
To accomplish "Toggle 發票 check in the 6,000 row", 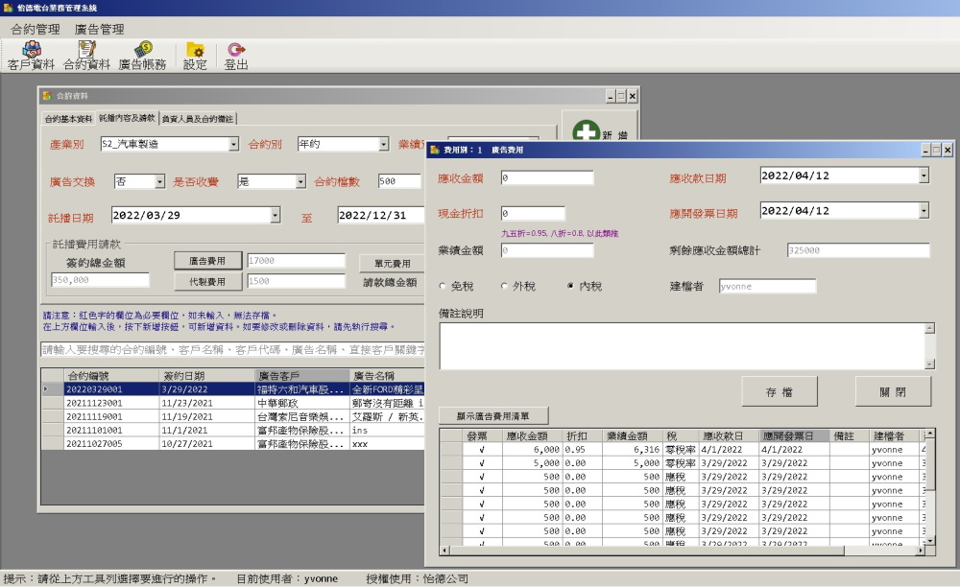I will coord(482,450).
